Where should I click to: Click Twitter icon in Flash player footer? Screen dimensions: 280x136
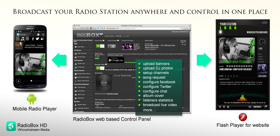[224, 107]
